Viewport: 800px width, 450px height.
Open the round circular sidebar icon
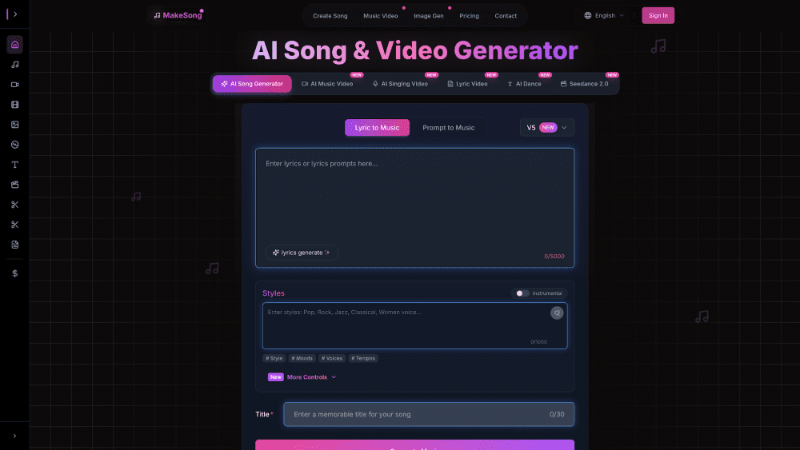(x=14, y=145)
